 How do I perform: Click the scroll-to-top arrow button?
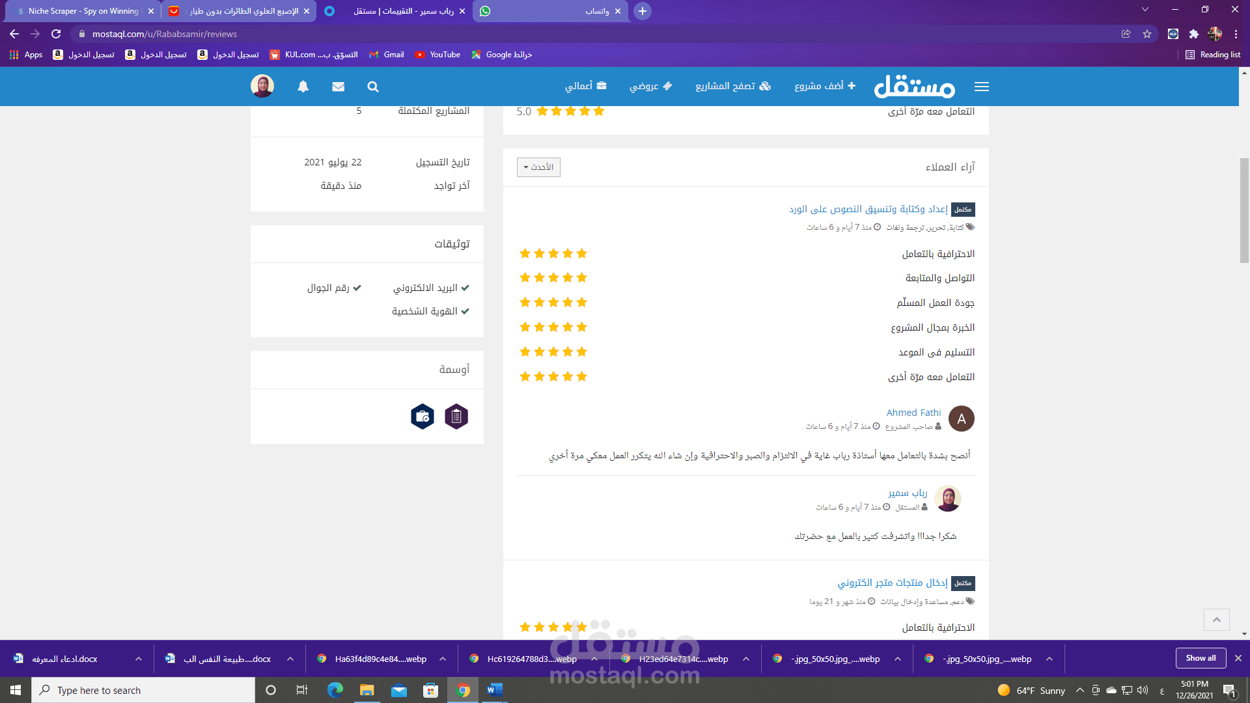(x=1216, y=620)
